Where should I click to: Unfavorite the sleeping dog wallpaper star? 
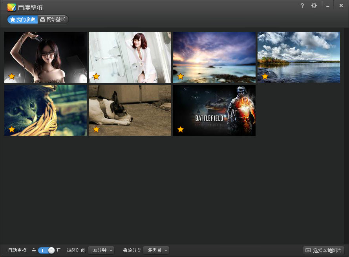96,129
